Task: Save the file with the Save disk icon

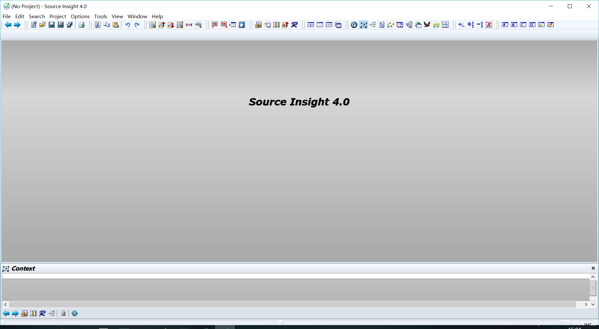Action: click(52, 25)
